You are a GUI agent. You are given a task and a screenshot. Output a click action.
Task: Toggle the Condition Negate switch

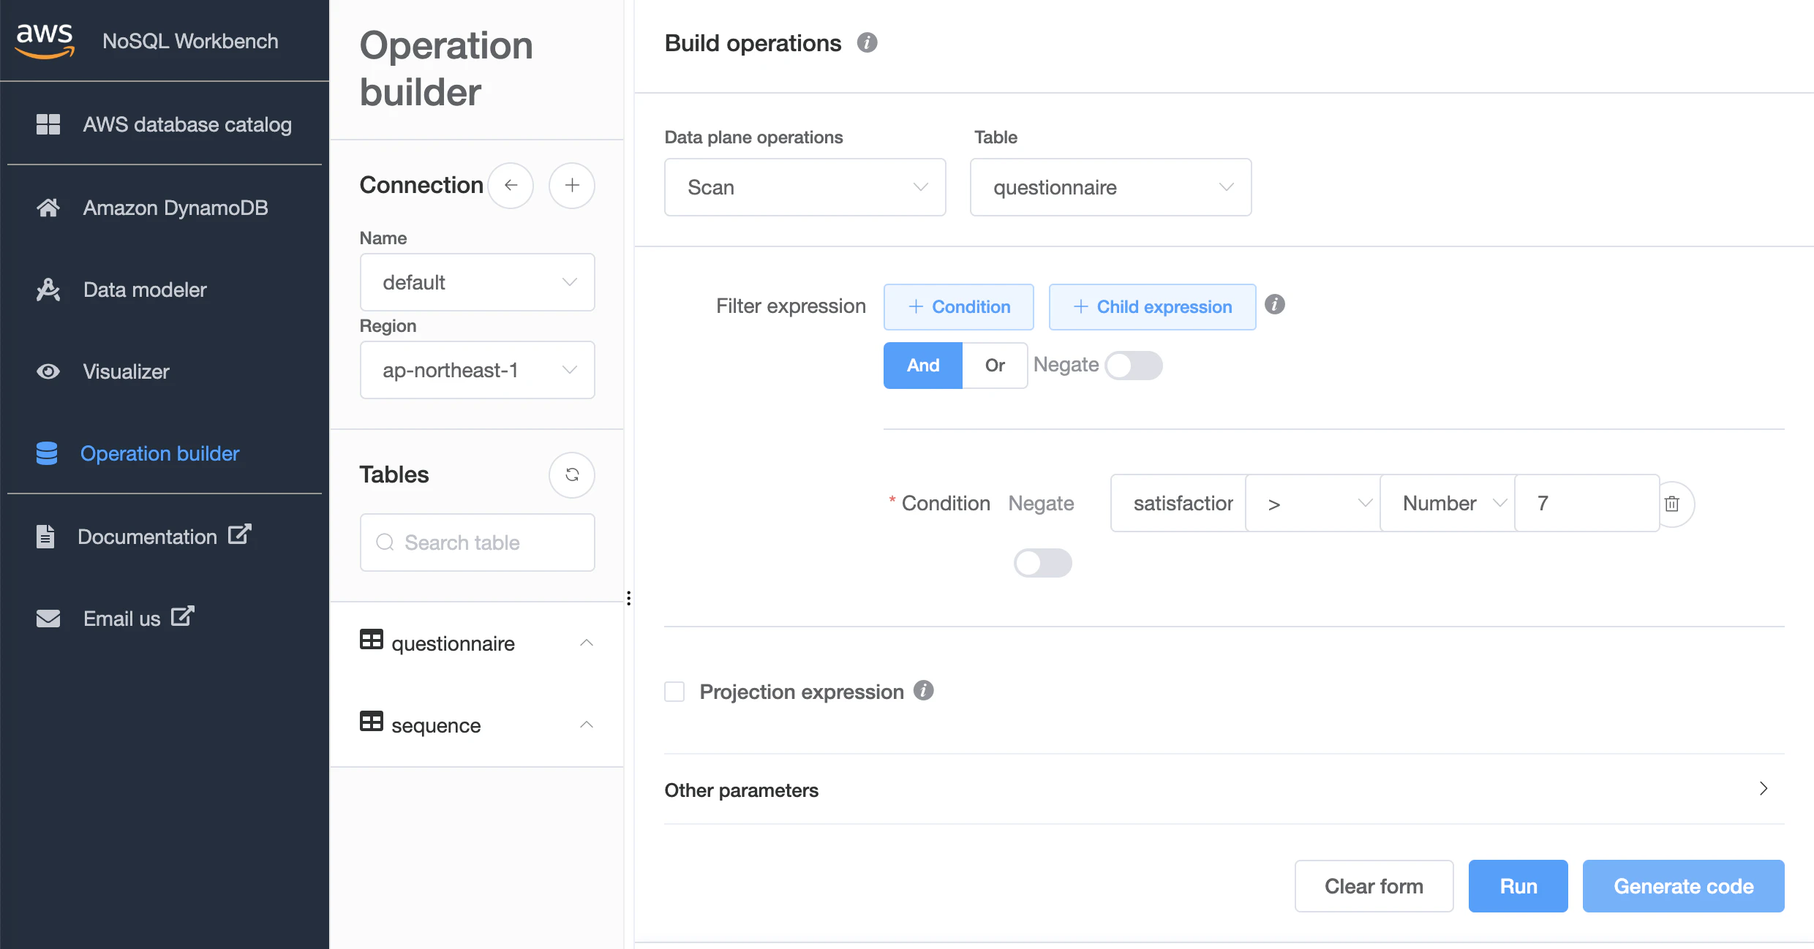1042,563
